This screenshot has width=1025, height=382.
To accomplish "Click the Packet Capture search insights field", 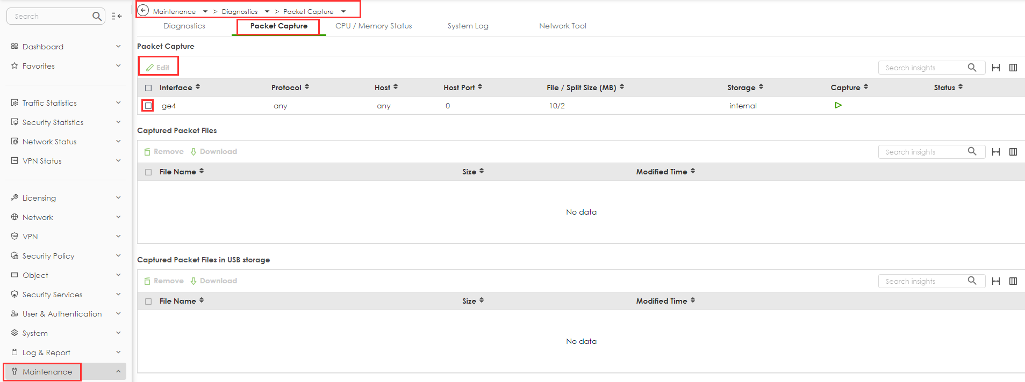I will point(922,68).
